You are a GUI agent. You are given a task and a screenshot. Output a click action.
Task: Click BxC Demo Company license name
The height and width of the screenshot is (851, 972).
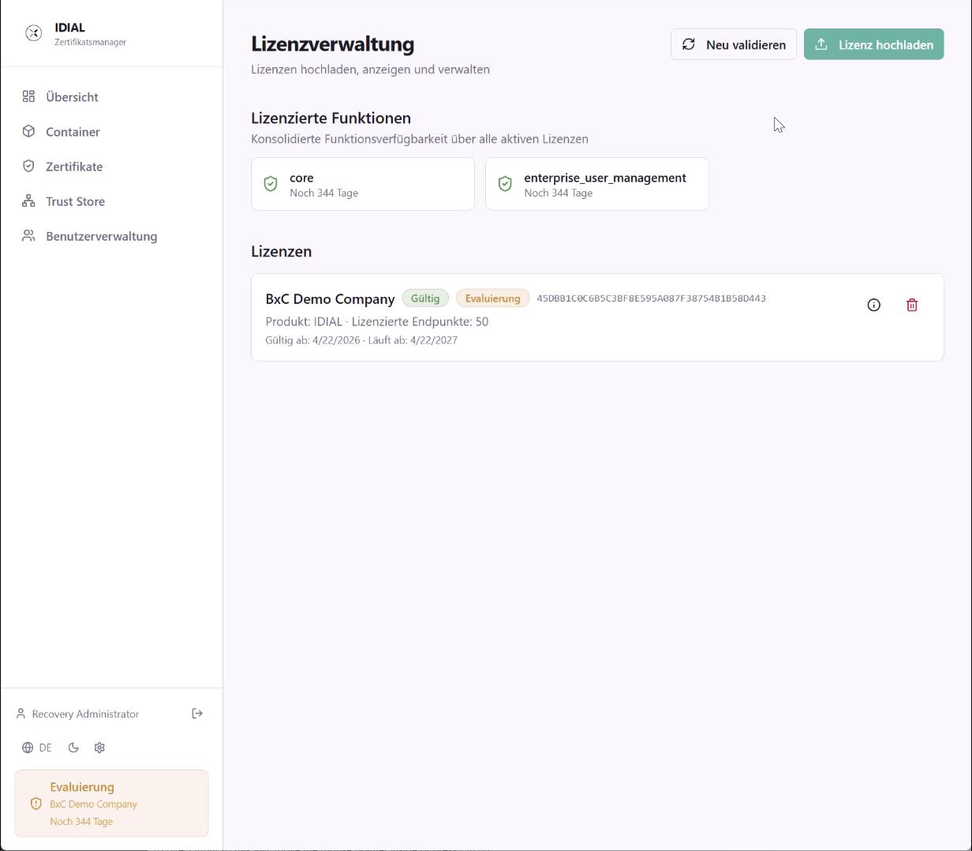(x=330, y=299)
